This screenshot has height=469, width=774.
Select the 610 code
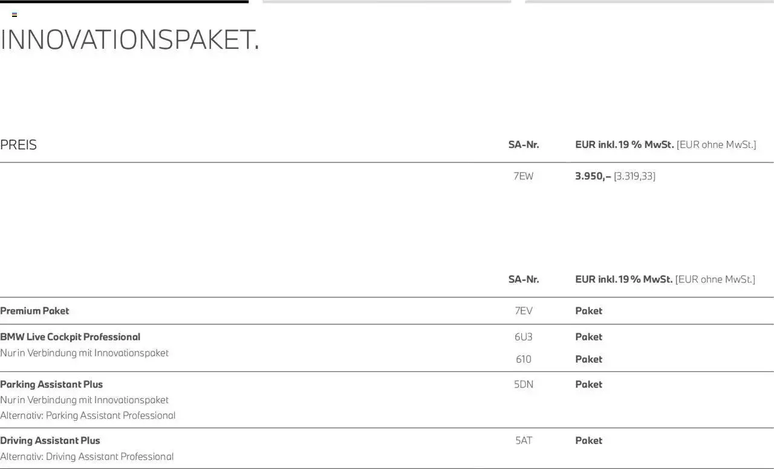click(x=523, y=359)
